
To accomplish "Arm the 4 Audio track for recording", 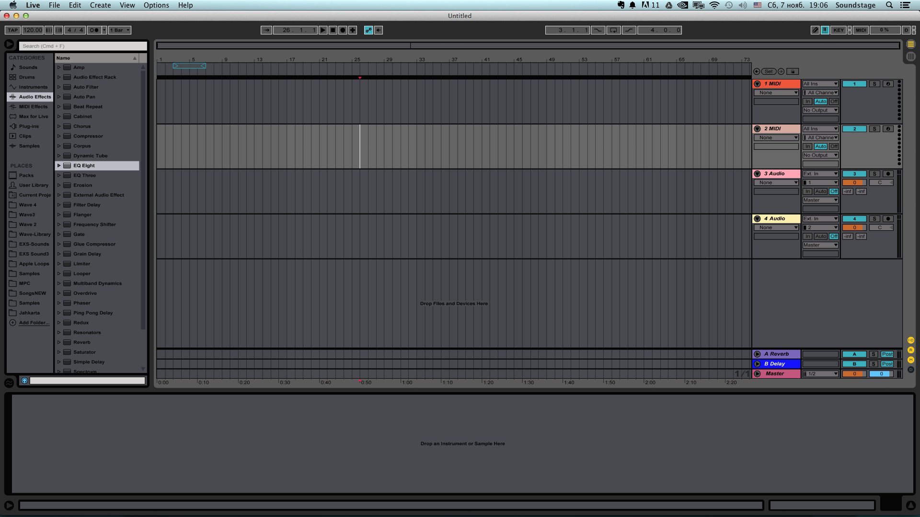I will point(887,219).
